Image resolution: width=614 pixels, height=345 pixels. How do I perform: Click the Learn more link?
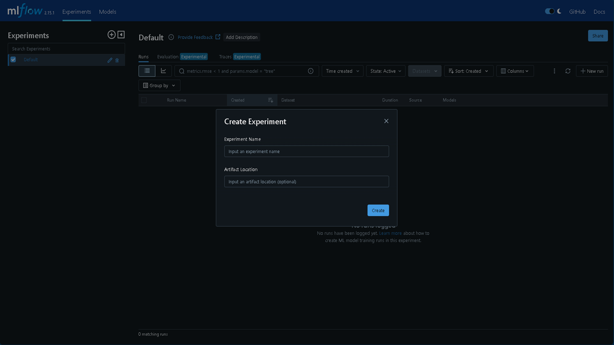(x=390, y=233)
